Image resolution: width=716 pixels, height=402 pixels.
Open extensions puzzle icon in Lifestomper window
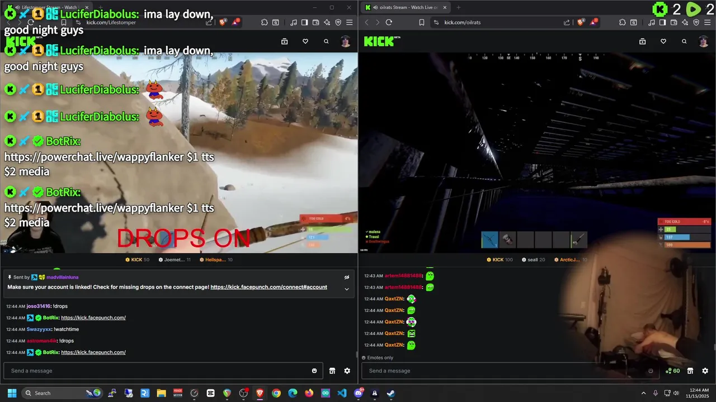(265, 22)
